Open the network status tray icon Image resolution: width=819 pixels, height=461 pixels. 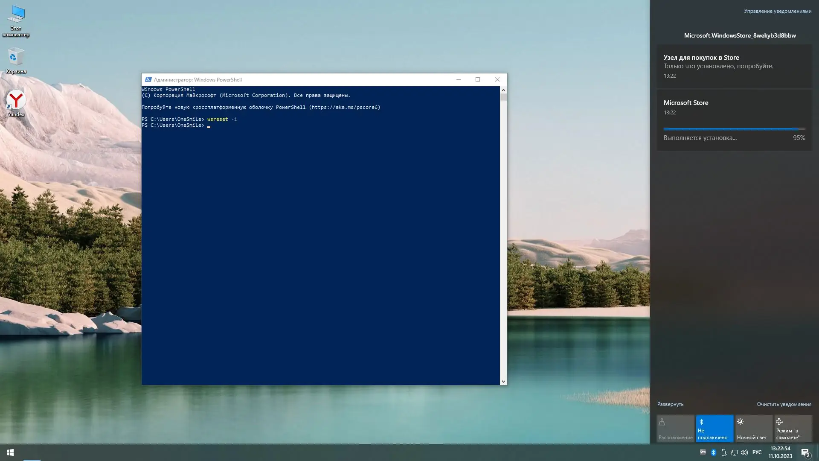pos(734,452)
